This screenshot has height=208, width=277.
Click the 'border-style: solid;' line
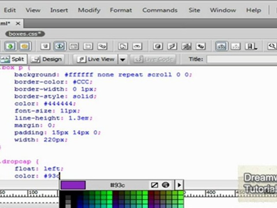(55, 96)
